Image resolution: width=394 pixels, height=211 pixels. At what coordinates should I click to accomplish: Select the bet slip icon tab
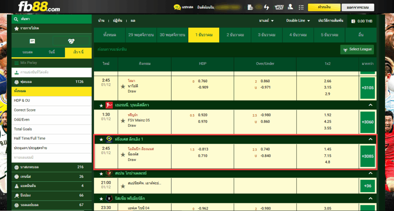pos(32,41)
